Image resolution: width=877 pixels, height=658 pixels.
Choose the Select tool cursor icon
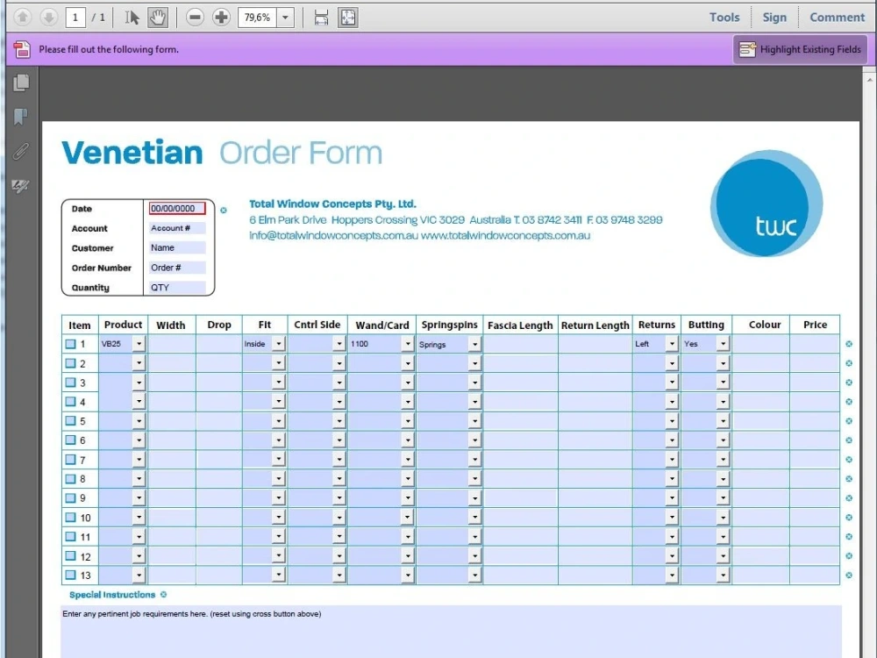tap(132, 18)
